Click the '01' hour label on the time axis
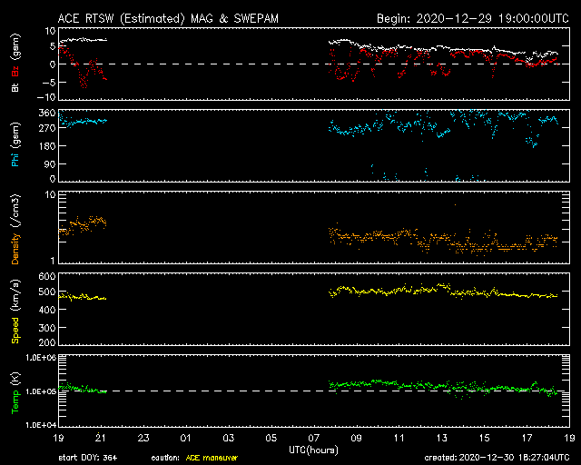 point(186,438)
